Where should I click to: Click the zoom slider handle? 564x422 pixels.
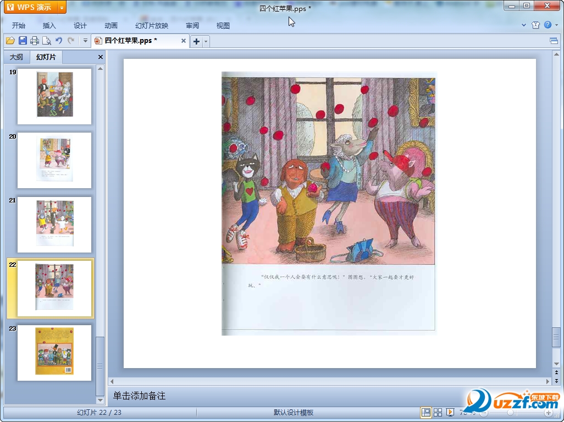tap(510, 413)
